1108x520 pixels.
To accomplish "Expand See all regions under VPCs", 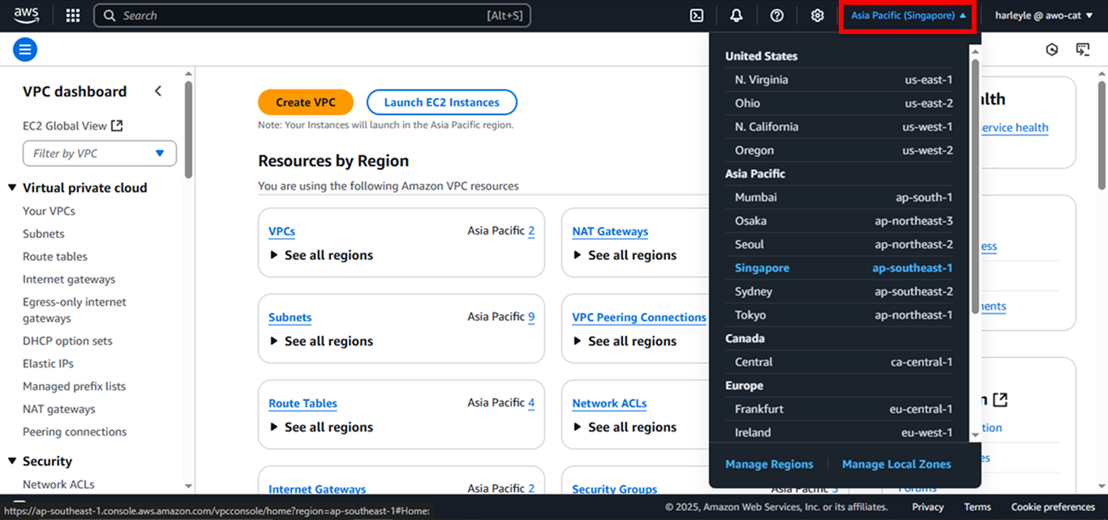I will (321, 255).
